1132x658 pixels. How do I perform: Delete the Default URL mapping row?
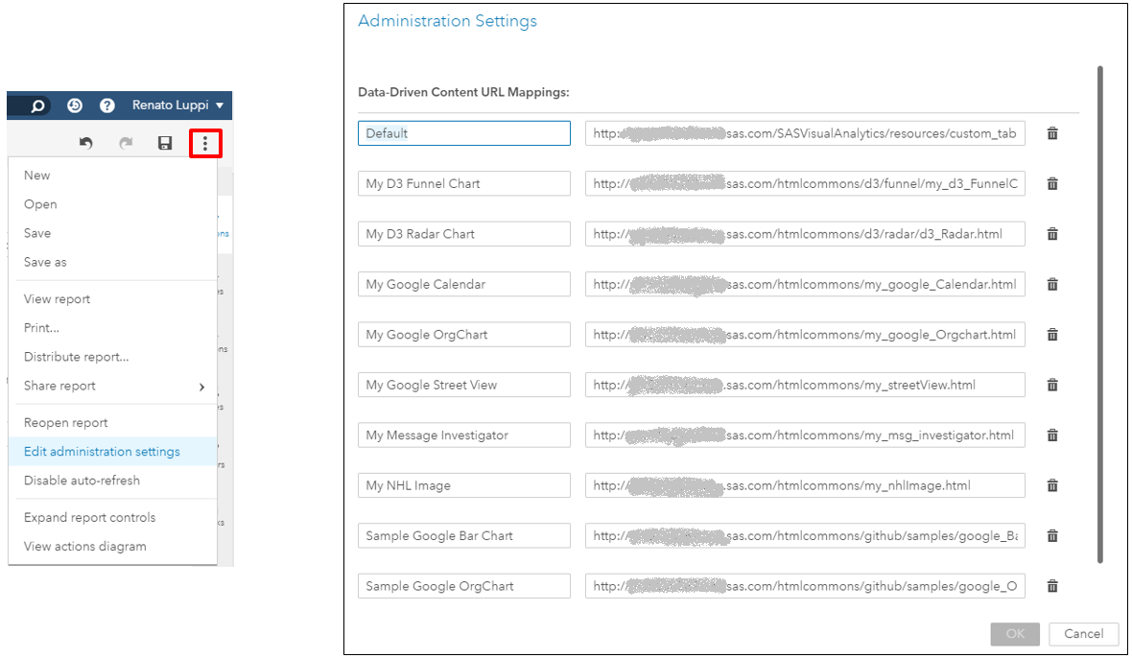tap(1052, 133)
